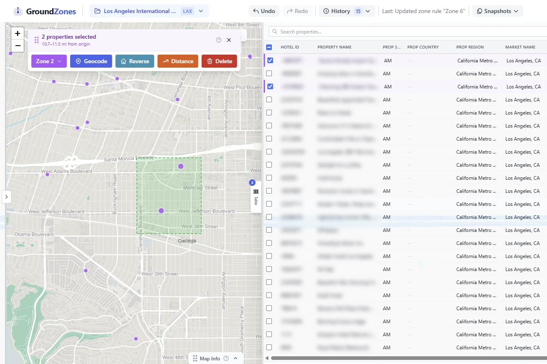
Task: Click the "10.7–11.5 mi from origin" text
Action: click(66, 44)
